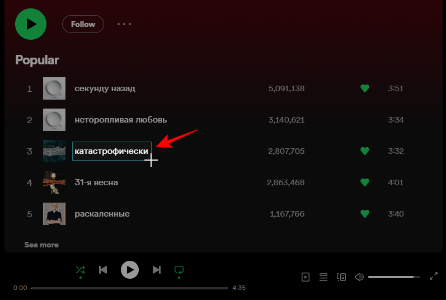Expand the list with See more
The width and height of the screenshot is (446, 300).
tap(41, 245)
